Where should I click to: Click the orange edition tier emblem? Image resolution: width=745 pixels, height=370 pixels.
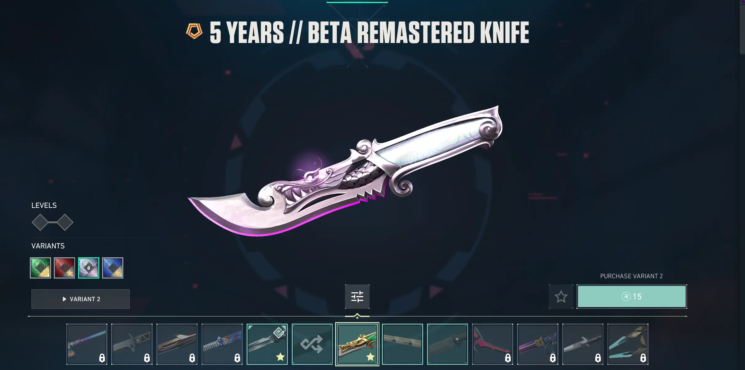pyautogui.click(x=194, y=31)
